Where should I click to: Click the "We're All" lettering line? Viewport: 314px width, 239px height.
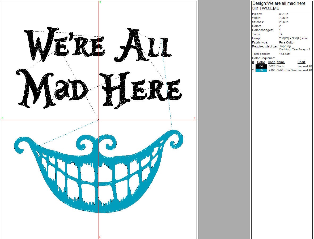(98, 44)
